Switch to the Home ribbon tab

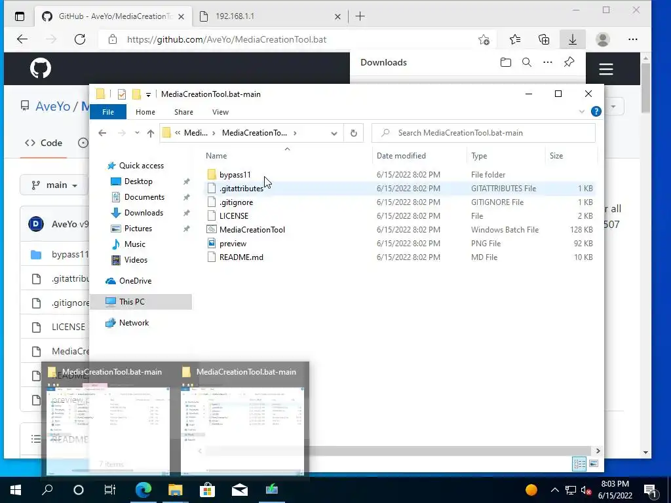click(x=145, y=112)
